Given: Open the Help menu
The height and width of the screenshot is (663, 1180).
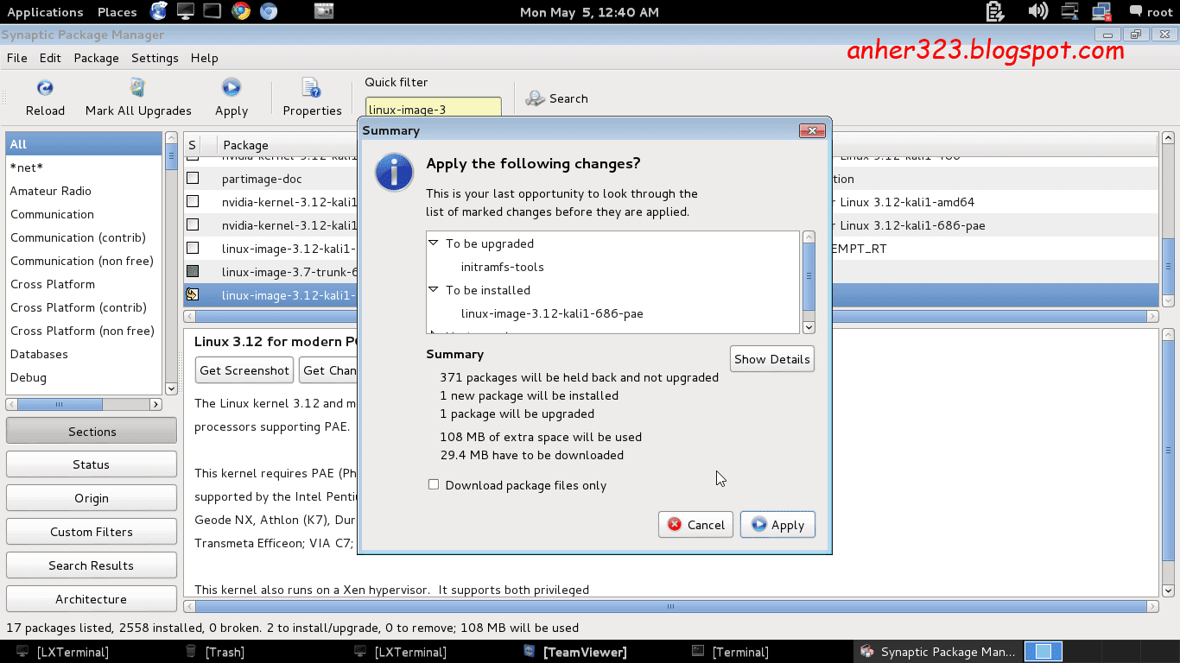Looking at the screenshot, I should [205, 58].
